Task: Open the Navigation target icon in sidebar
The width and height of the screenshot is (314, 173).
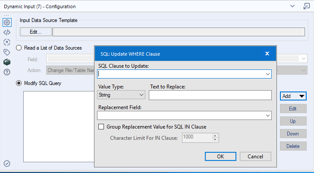Action: click(x=7, y=42)
